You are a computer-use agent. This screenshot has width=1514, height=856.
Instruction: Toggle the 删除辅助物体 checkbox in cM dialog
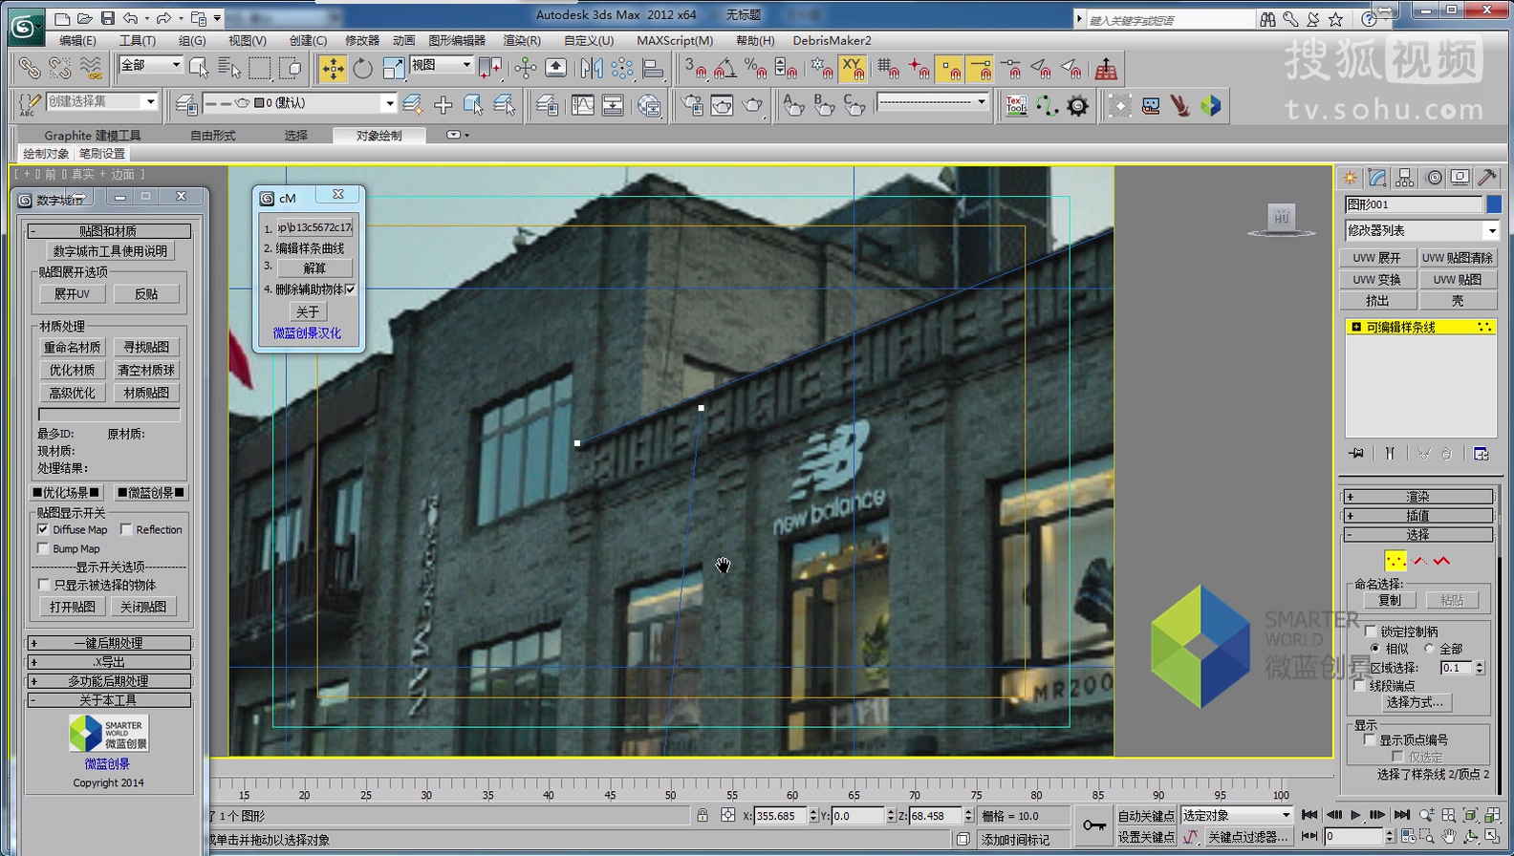(350, 289)
